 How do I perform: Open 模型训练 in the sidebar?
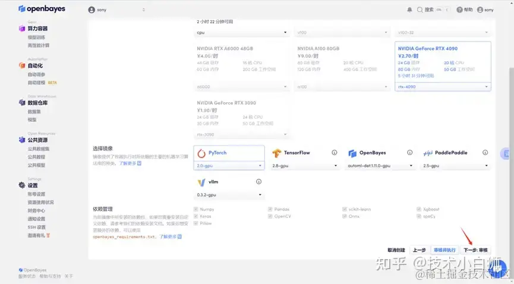pos(36,37)
